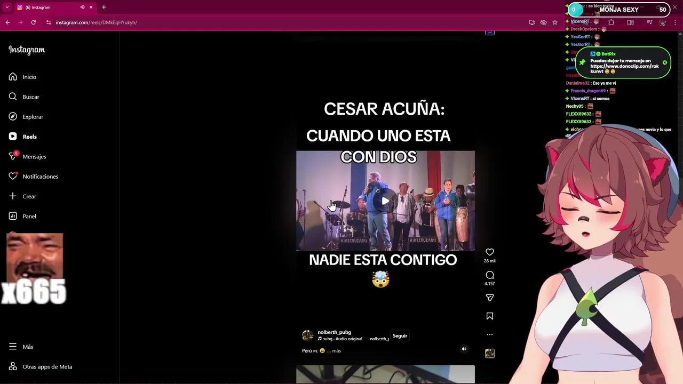Click the Instagram logo in the sidebar
Viewport: 683px width, 384px height.
pyautogui.click(x=27, y=50)
